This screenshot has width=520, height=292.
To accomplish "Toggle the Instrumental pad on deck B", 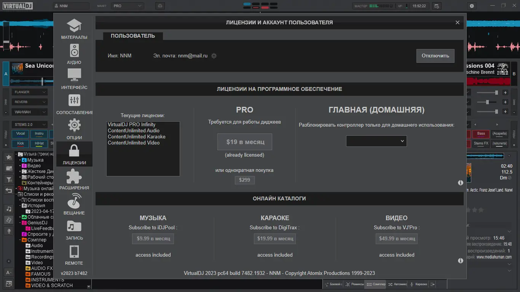I will point(499,144).
